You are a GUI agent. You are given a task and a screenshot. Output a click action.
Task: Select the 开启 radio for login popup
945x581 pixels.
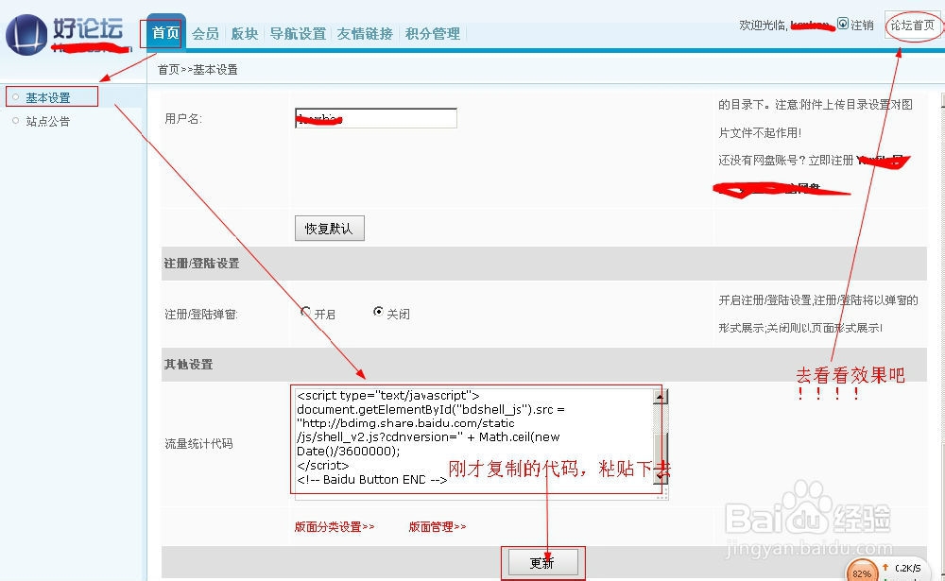(x=306, y=313)
